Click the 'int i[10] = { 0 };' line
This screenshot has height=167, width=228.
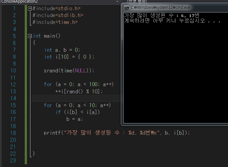coord(69,57)
